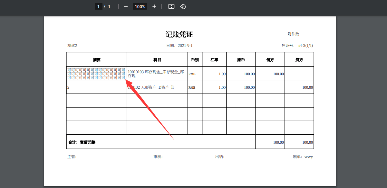Click the 10010103 库存现金 account cell
This screenshot has height=188, width=387.
pos(157,74)
